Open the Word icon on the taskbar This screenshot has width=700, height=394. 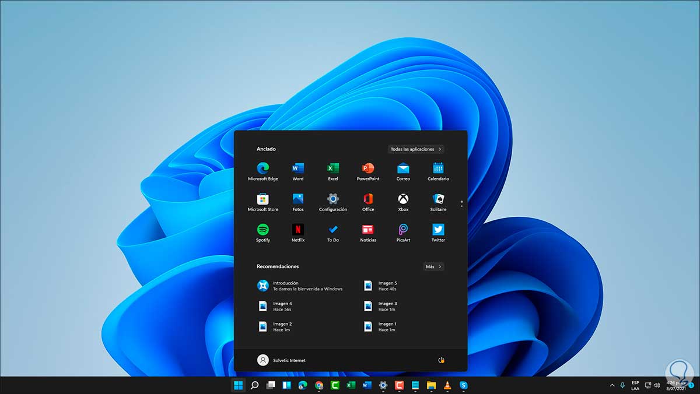tap(367, 385)
